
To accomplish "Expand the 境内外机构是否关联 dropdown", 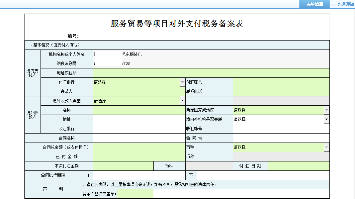I will click(x=326, y=119).
